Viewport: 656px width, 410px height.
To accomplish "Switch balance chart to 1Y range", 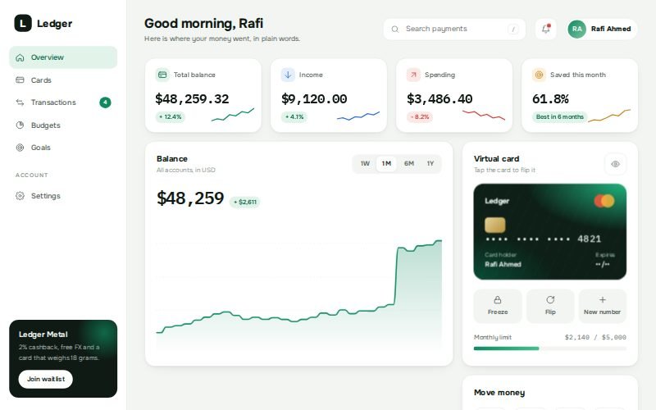I will pyautogui.click(x=430, y=163).
